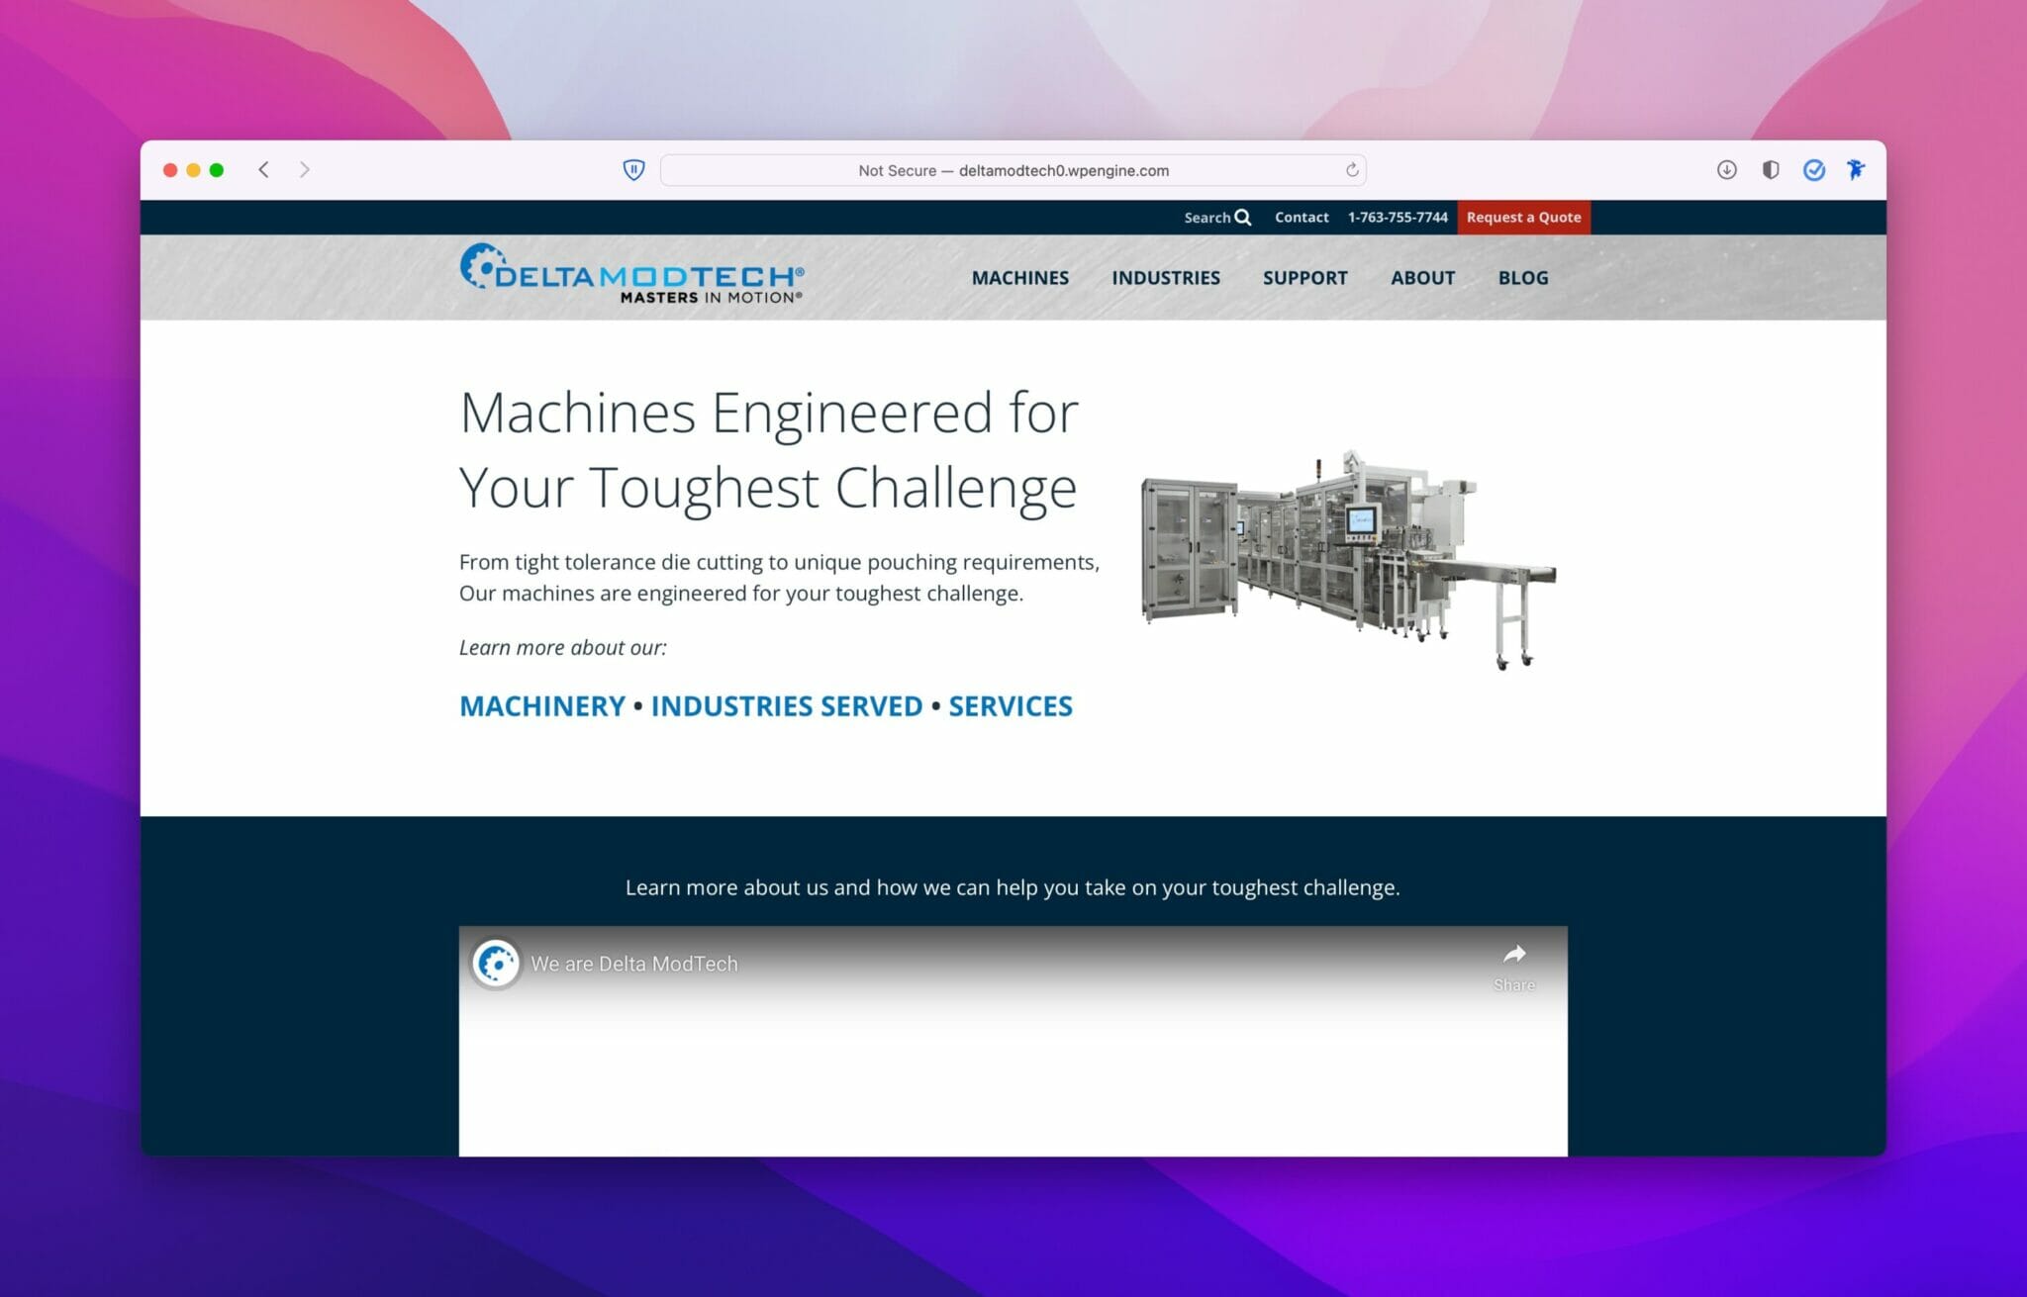
Task: Open the Machines menu
Action: [x=1019, y=278]
